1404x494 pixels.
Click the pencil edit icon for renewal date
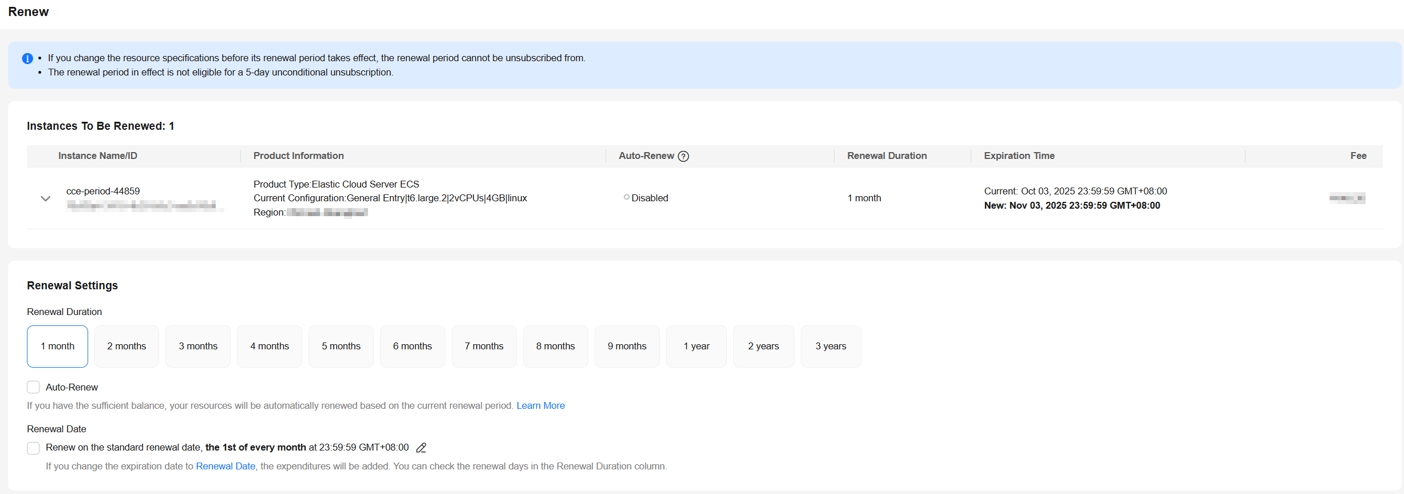click(x=421, y=448)
